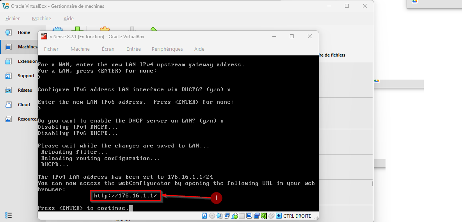
Task: Open the audio settings status icon
Action: (219, 216)
